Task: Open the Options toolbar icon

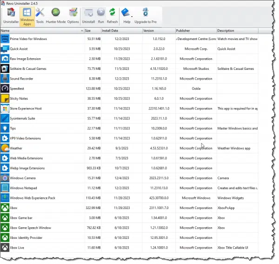Action: 73,13
